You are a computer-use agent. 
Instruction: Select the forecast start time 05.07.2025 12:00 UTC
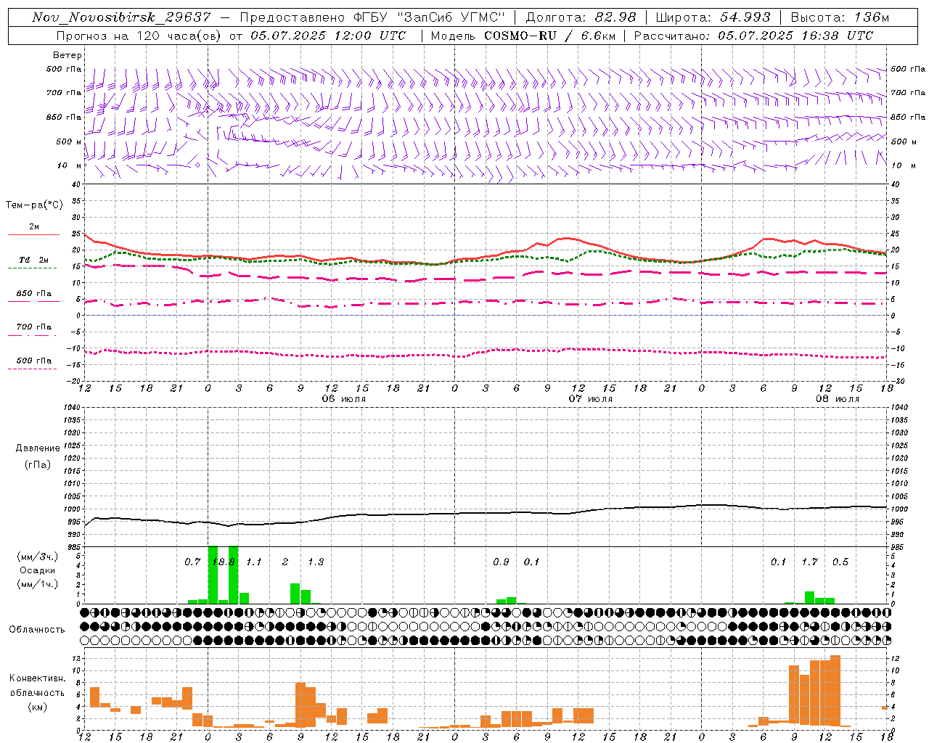pyautogui.click(x=328, y=35)
